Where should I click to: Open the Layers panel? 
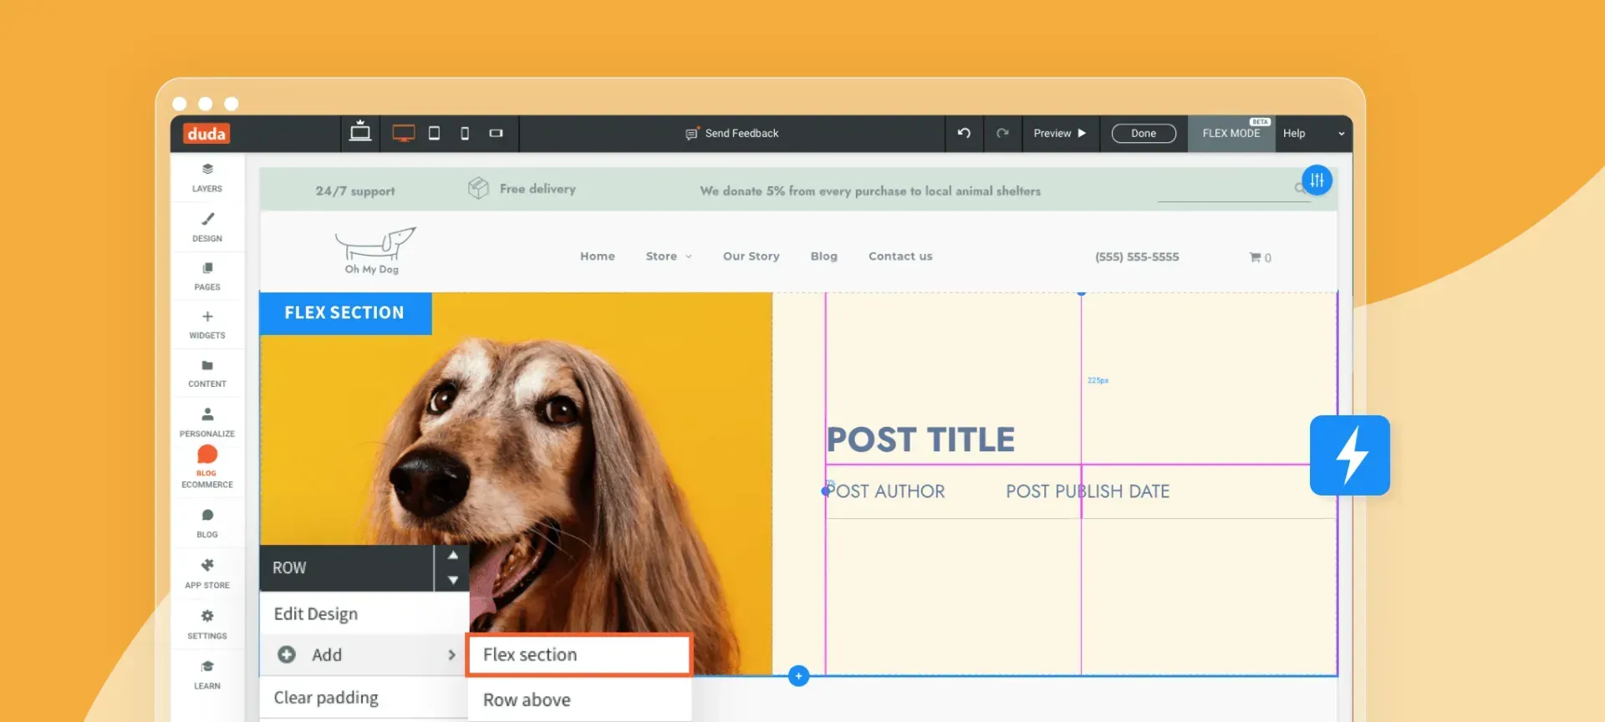[207, 178]
